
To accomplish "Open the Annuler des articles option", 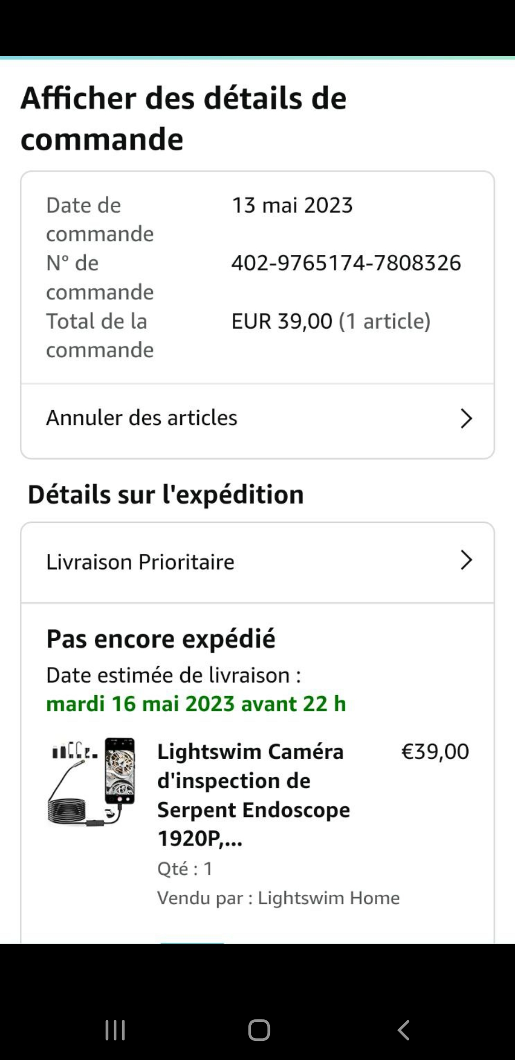I will (142, 418).
